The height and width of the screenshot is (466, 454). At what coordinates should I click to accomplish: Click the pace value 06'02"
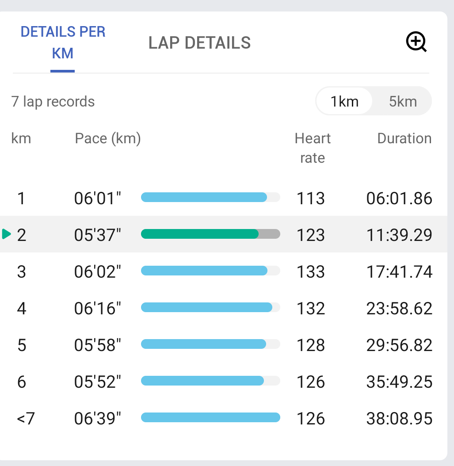coord(97,271)
